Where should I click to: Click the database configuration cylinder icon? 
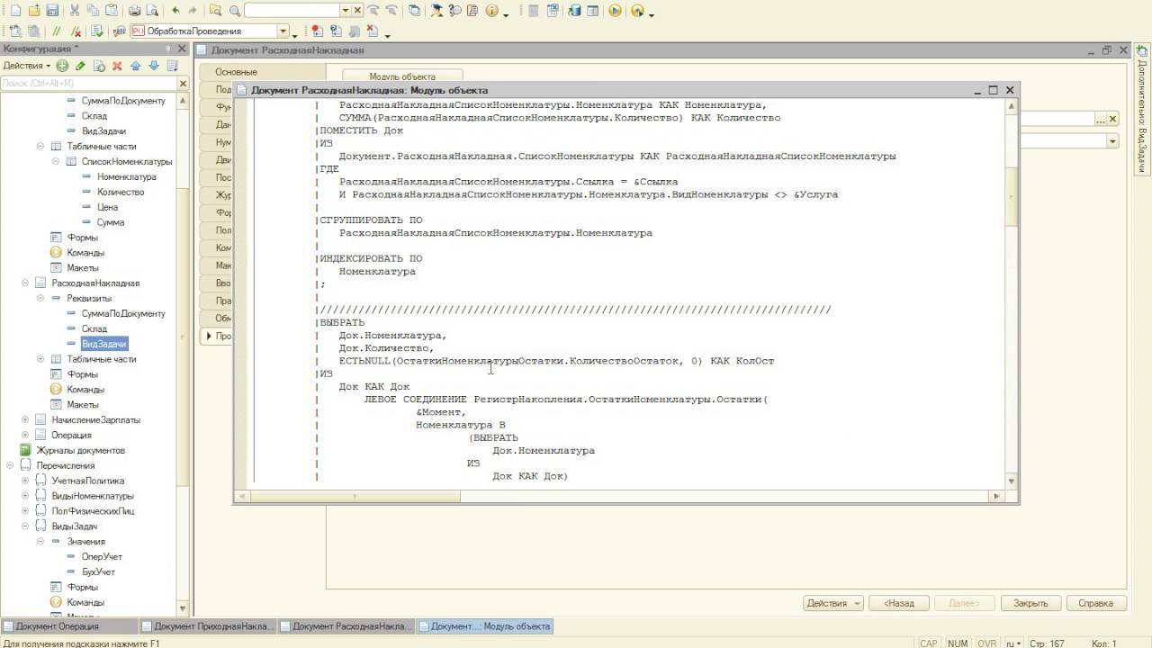[x=572, y=11]
